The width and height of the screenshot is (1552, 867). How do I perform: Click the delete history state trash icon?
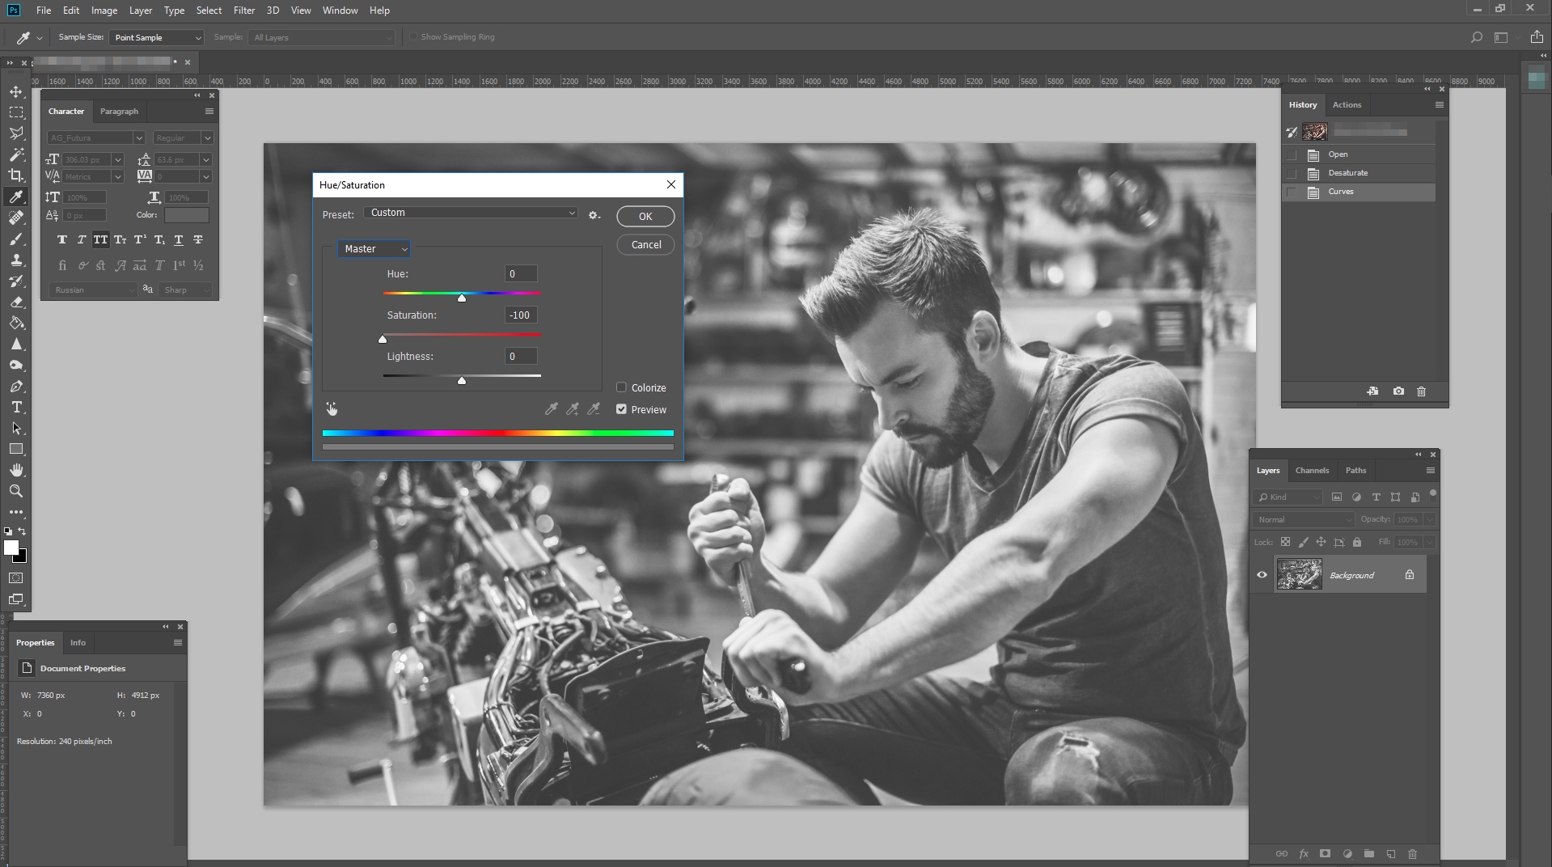pyautogui.click(x=1421, y=391)
